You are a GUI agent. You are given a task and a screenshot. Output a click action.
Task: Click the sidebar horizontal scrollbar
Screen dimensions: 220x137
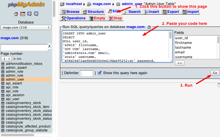coord(18,135)
